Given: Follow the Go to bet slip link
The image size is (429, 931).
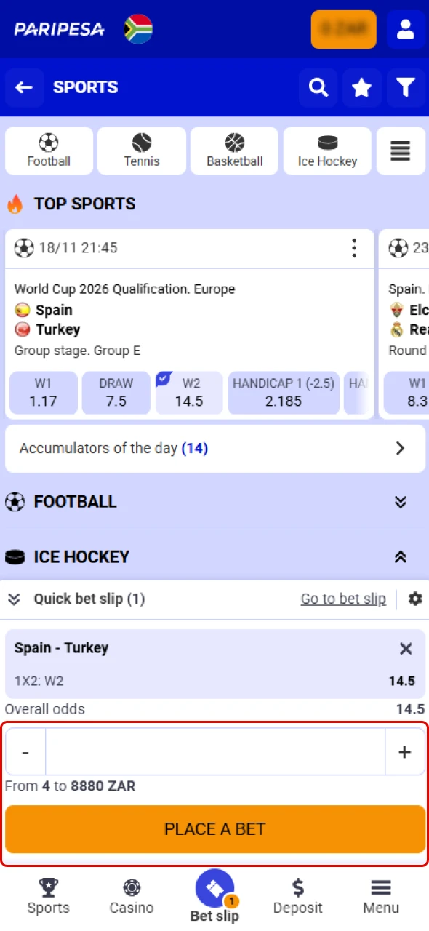Looking at the screenshot, I should click(x=343, y=599).
